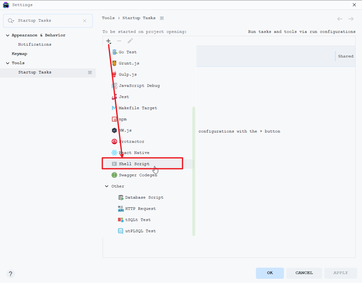Choose JavaScript Debug entry
This screenshot has height=283, width=362.
139,86
